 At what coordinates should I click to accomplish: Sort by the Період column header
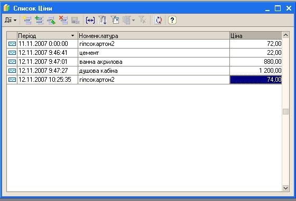coord(48,35)
